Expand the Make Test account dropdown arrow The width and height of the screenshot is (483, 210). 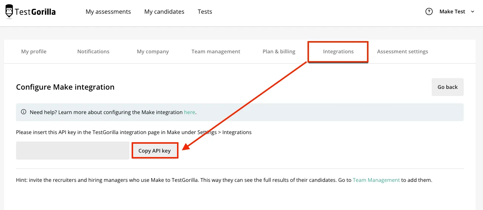(473, 11)
